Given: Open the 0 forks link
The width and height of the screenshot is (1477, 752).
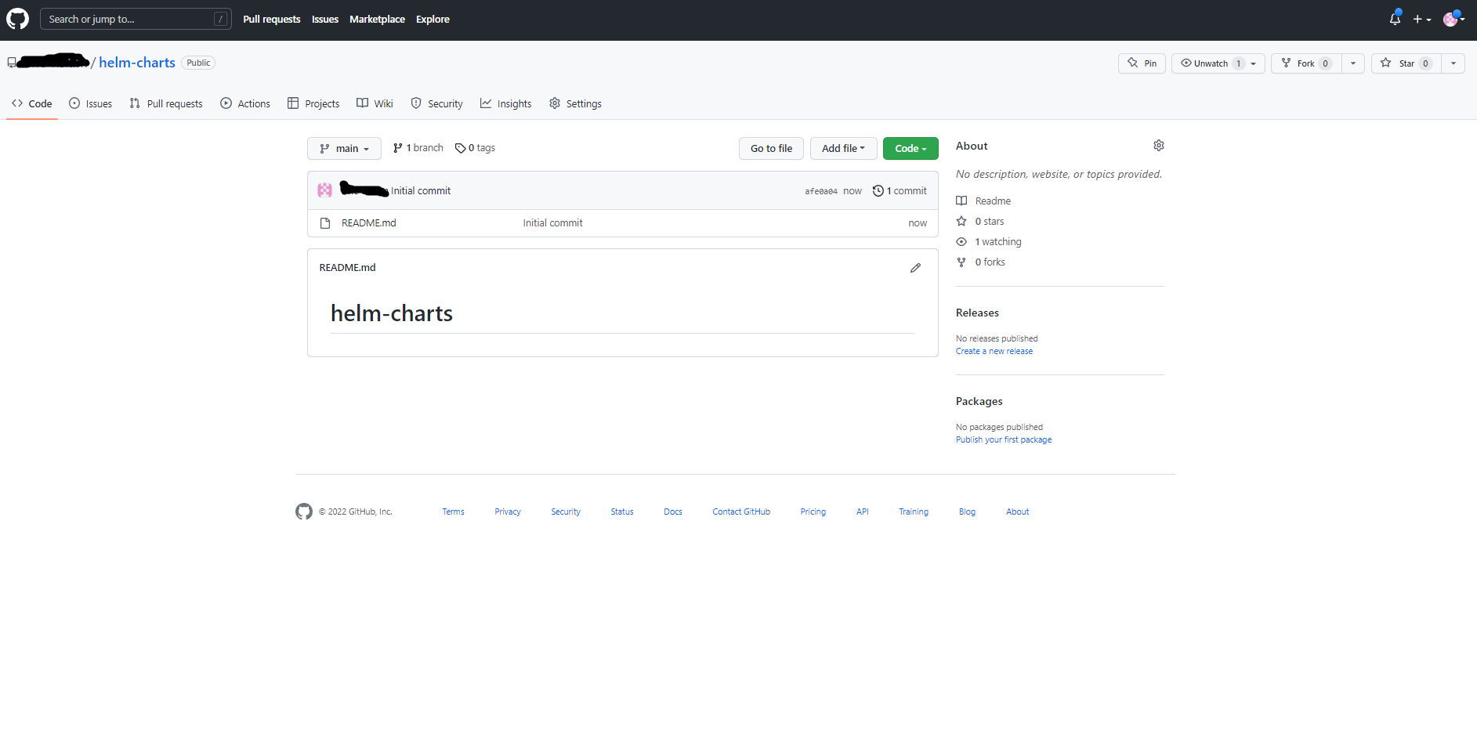Looking at the screenshot, I should 990,262.
